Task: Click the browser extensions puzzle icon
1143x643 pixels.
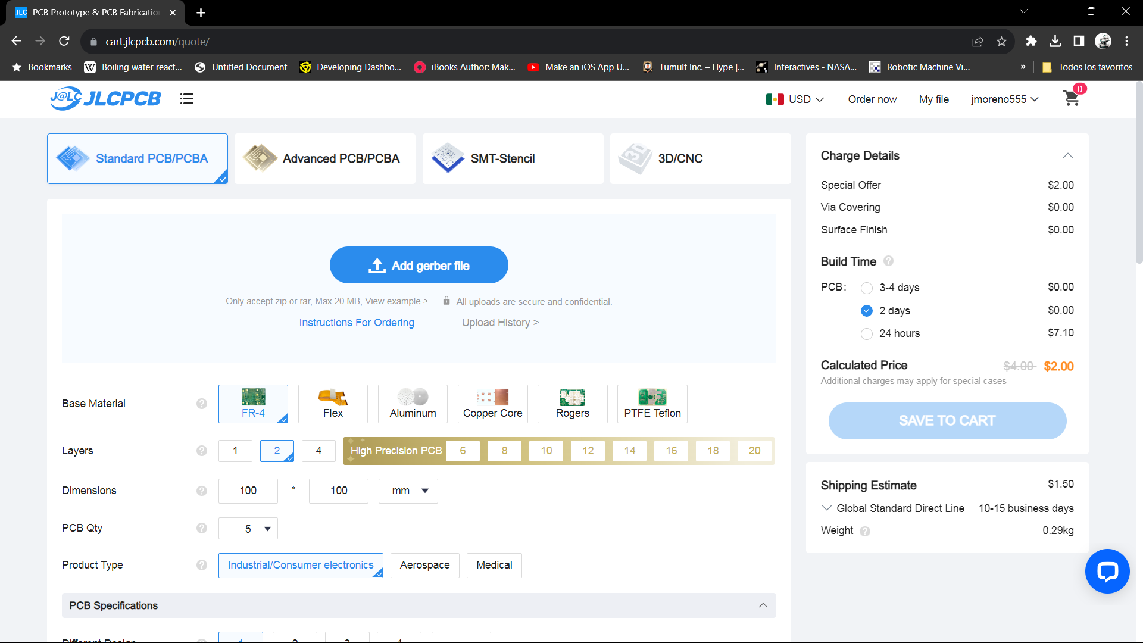Action: pyautogui.click(x=1031, y=41)
